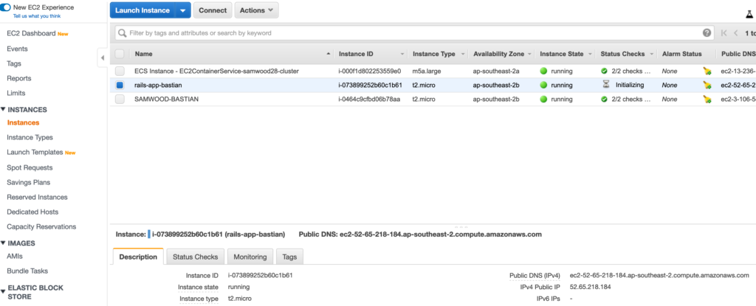The image size is (756, 306).
Task: Switch to the Monitoring tab
Action: [x=250, y=257]
